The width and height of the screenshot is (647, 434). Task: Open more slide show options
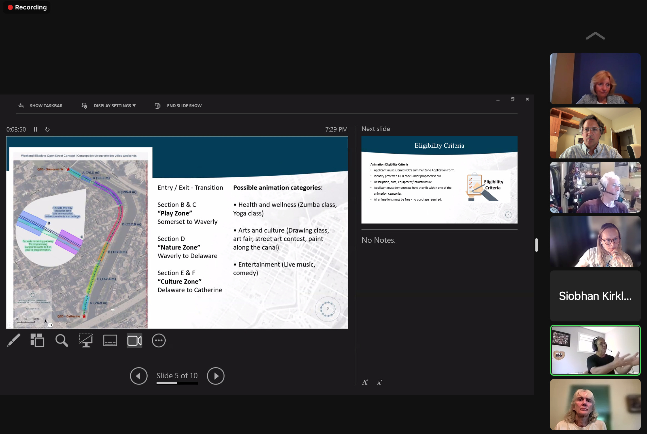coord(159,340)
